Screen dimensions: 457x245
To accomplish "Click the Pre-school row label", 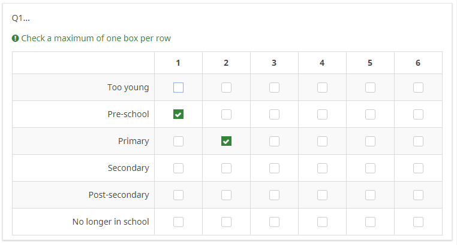I will pyautogui.click(x=128, y=114).
